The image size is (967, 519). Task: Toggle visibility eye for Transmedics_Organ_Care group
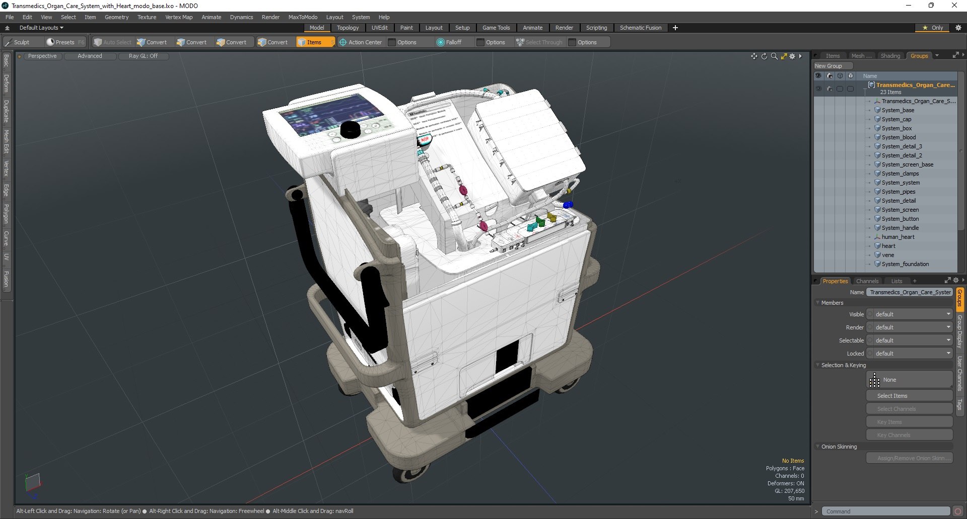click(x=818, y=89)
